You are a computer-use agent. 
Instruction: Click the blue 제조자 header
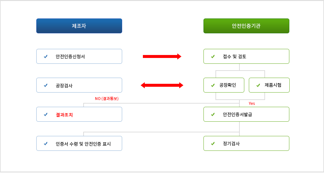tap(79, 26)
